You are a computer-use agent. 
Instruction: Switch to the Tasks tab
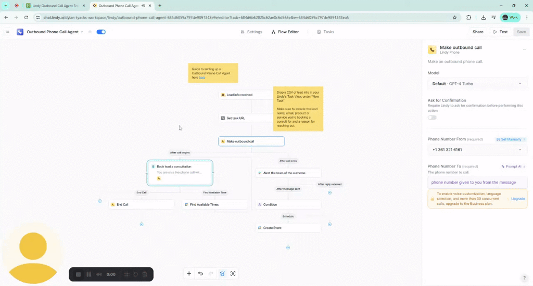click(326, 32)
